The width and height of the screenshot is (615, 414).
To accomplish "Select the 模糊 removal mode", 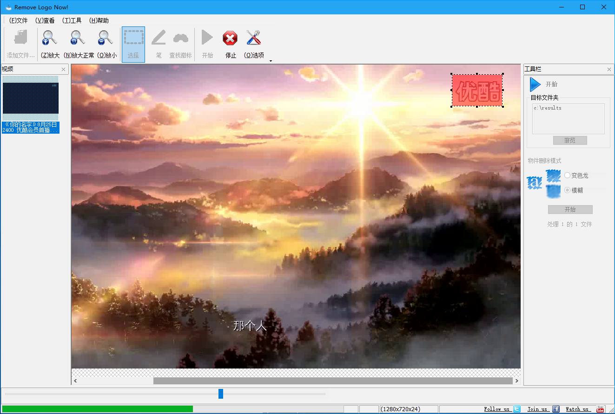I will pyautogui.click(x=567, y=190).
